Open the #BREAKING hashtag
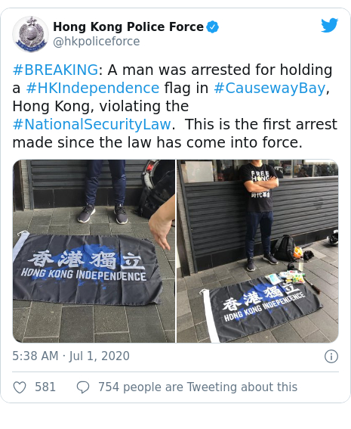Image resolution: width=351 pixels, height=429 pixels. pyautogui.click(x=55, y=70)
